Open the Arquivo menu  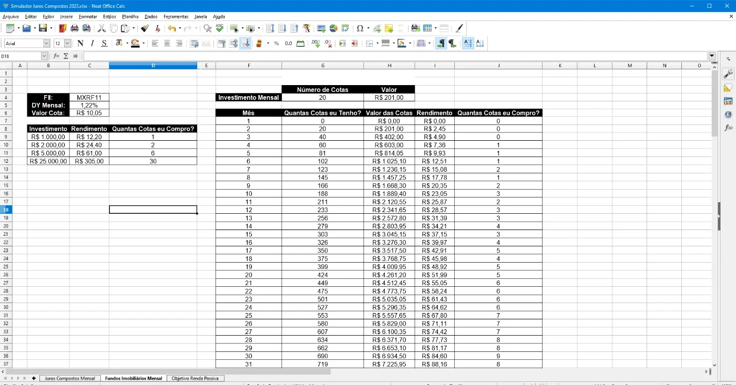pos(11,17)
